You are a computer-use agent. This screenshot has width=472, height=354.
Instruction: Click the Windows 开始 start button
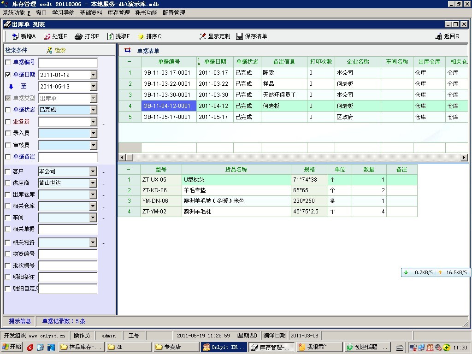coord(12,347)
